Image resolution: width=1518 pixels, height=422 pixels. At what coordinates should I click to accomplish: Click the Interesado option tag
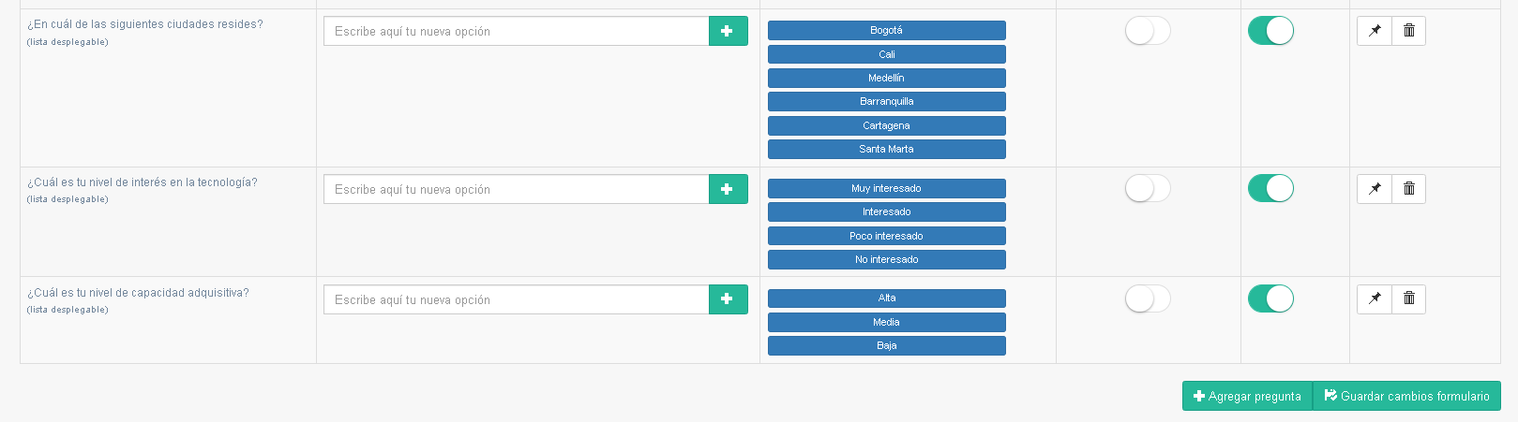coord(887,212)
